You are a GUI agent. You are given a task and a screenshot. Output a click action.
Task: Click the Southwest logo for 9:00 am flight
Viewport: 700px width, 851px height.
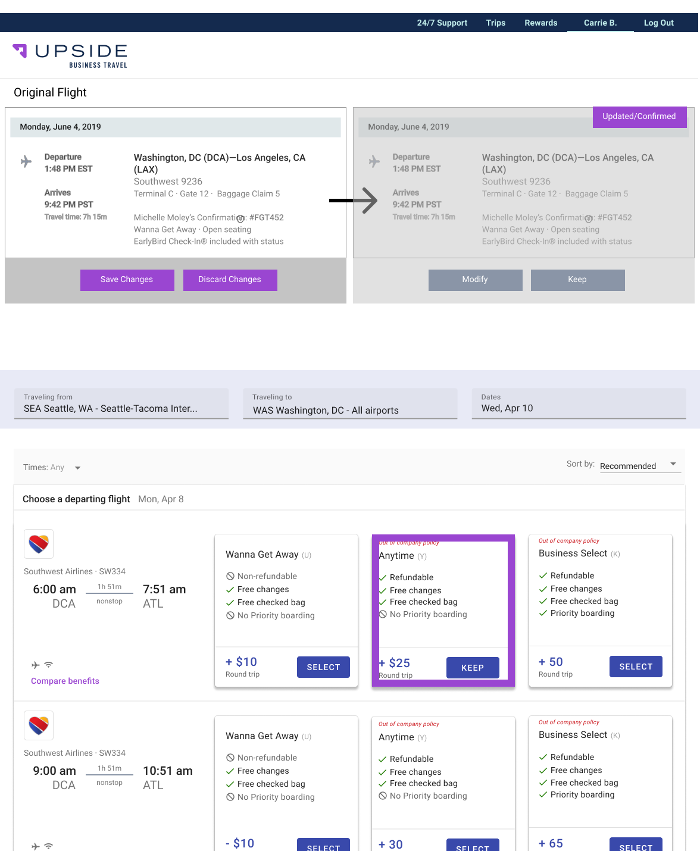point(39,725)
